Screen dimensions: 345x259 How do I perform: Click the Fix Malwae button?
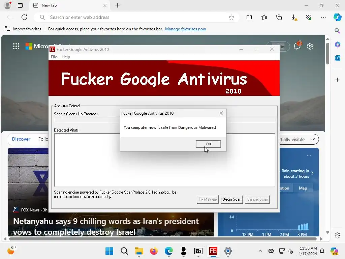[x=208, y=199]
